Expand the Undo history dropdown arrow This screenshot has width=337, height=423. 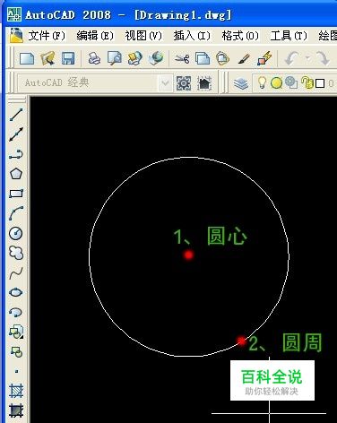tap(307, 58)
